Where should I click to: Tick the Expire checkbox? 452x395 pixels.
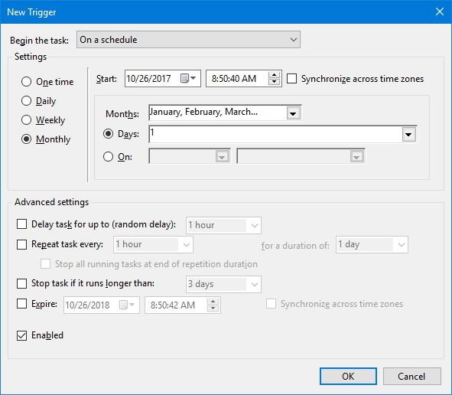[x=22, y=304]
